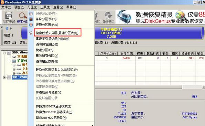
Task: Click the 还原分区表 menu icon
Action: [x=31, y=25]
